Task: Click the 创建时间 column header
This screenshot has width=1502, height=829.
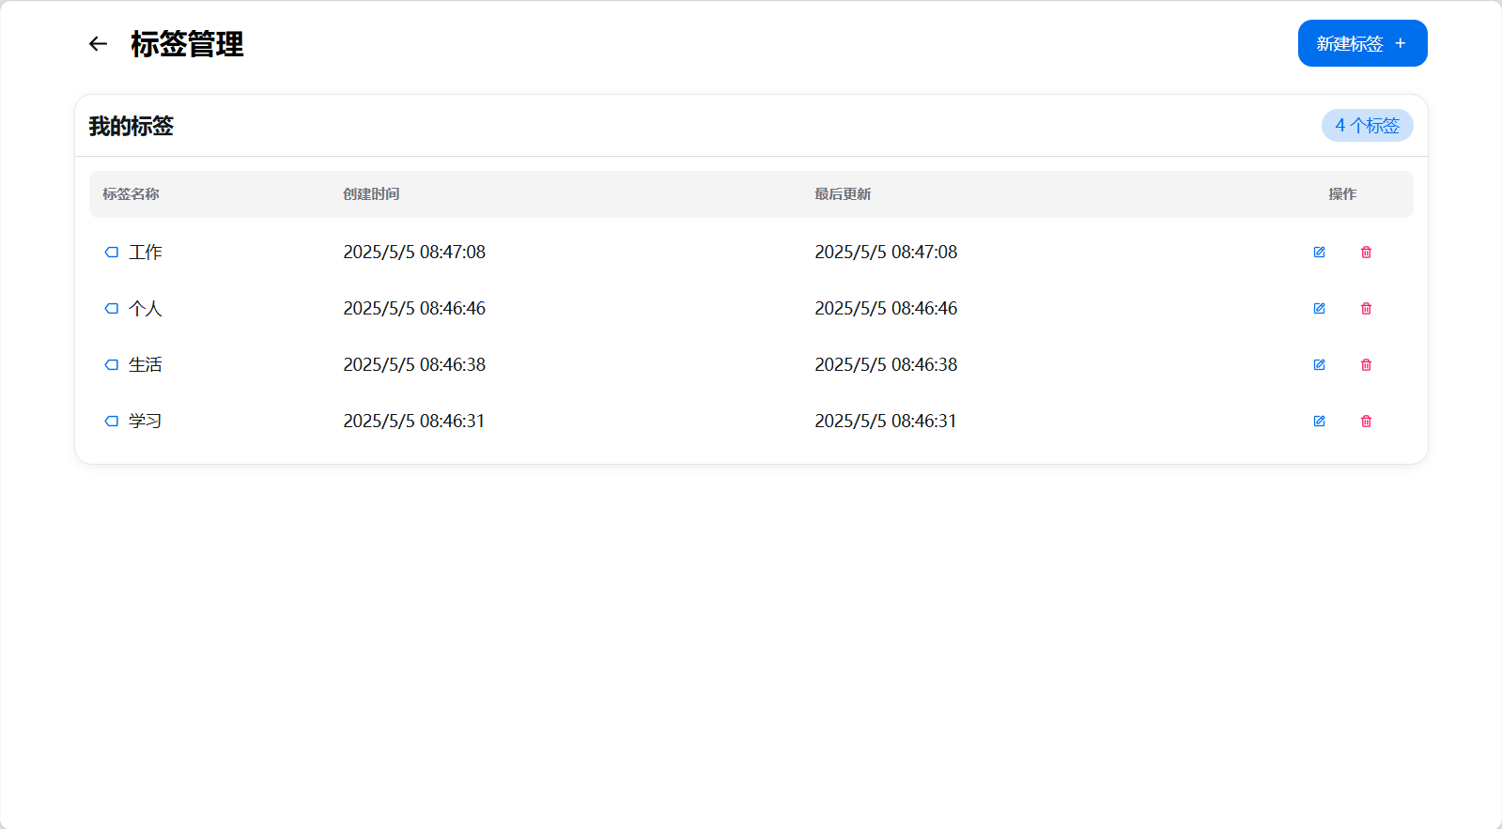Action: pyautogui.click(x=371, y=194)
